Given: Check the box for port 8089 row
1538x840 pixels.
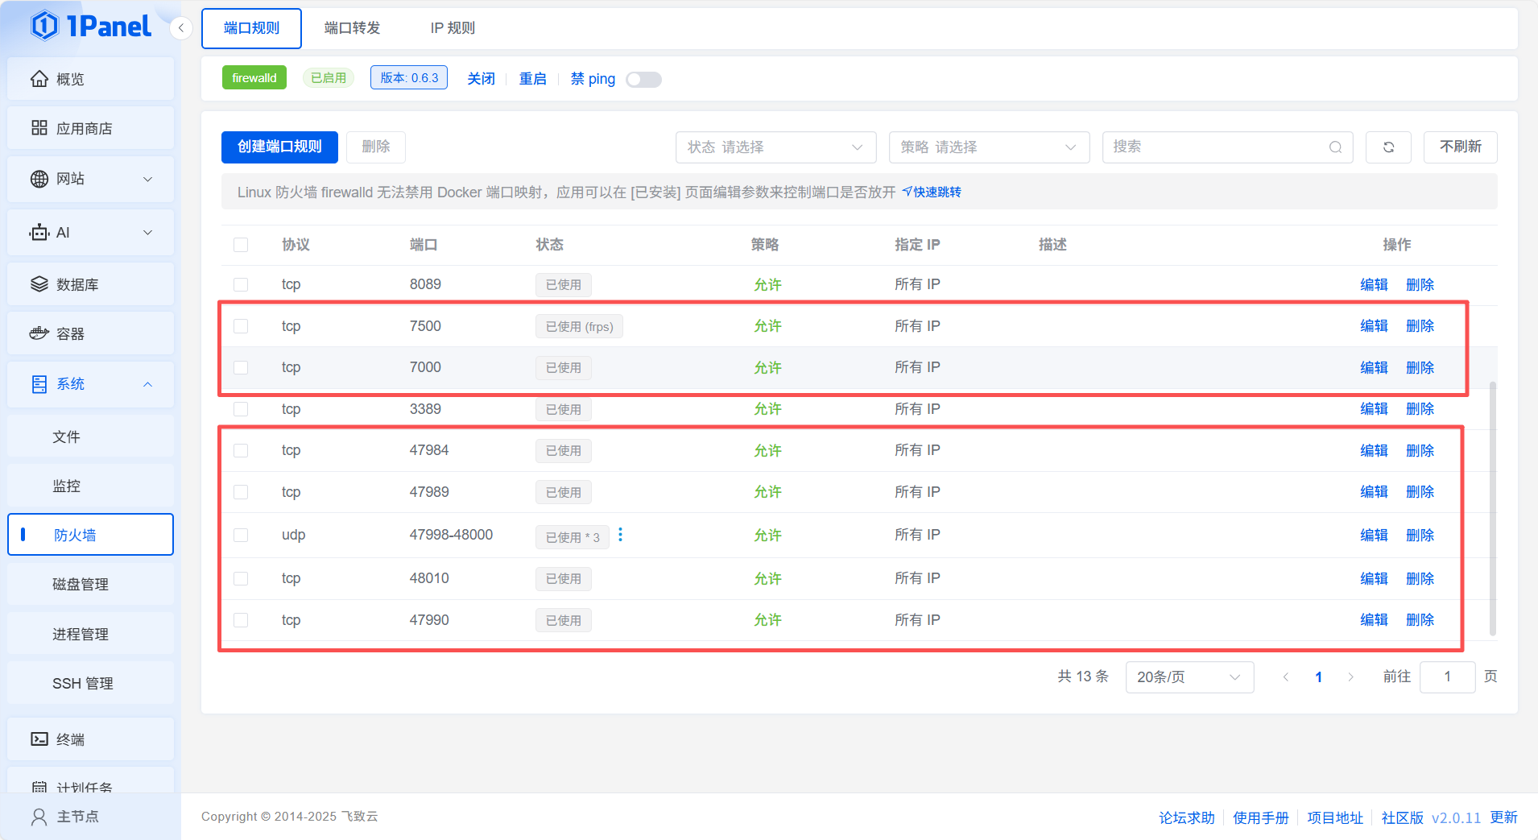Looking at the screenshot, I should point(241,285).
